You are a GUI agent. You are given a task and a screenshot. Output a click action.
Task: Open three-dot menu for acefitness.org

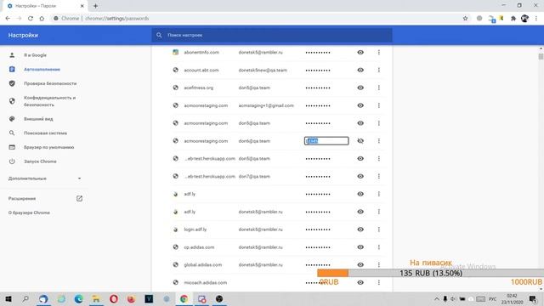379,88
